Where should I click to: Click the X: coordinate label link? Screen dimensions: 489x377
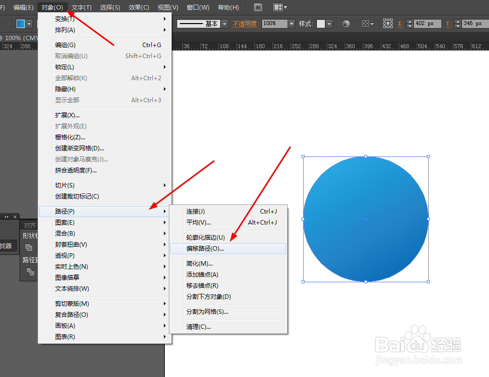click(x=400, y=24)
